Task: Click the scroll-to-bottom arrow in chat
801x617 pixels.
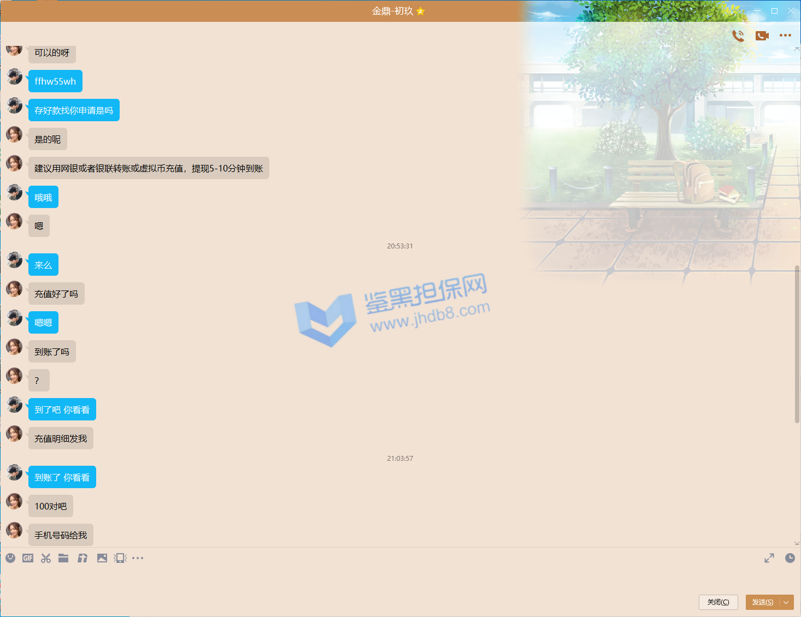Action: tap(797, 543)
